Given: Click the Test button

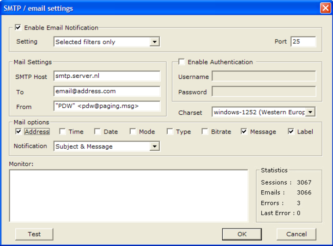Looking at the screenshot, I should 34,234.
